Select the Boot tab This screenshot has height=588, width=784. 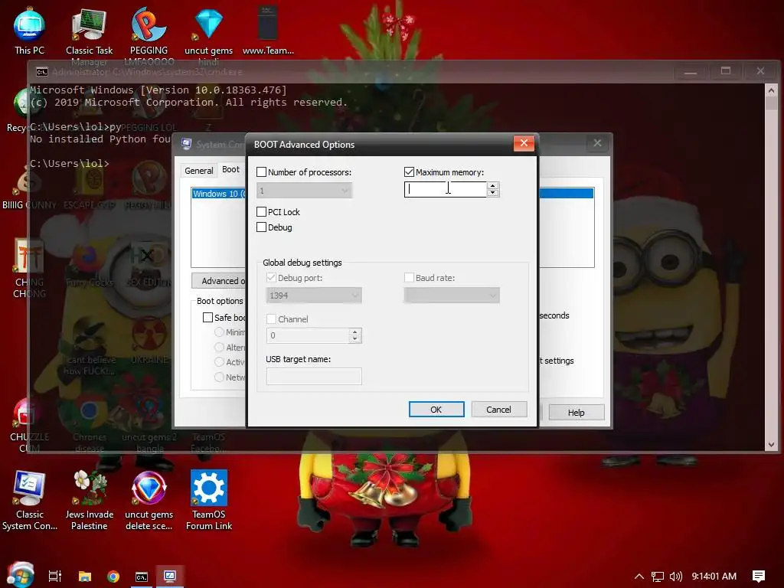[230, 169]
